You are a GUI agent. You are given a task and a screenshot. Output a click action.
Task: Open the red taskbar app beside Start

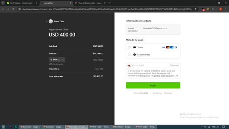click(11, 127)
